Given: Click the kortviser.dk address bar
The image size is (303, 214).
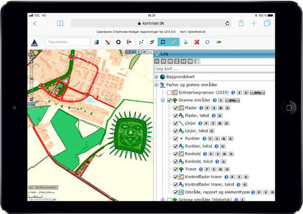Looking at the screenshot, I should (x=151, y=23).
